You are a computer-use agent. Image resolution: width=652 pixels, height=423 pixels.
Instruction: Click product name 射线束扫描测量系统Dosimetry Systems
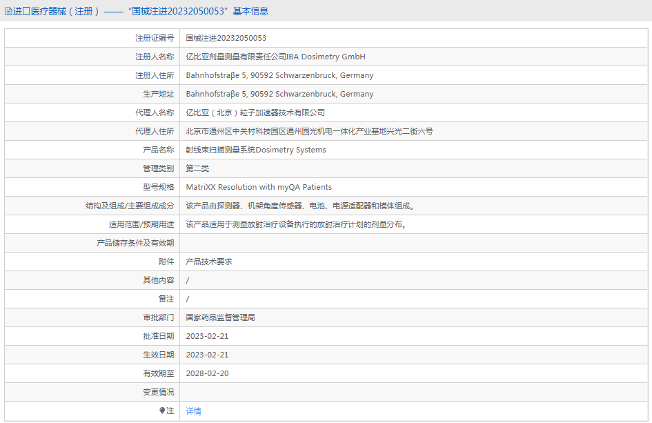click(x=256, y=150)
